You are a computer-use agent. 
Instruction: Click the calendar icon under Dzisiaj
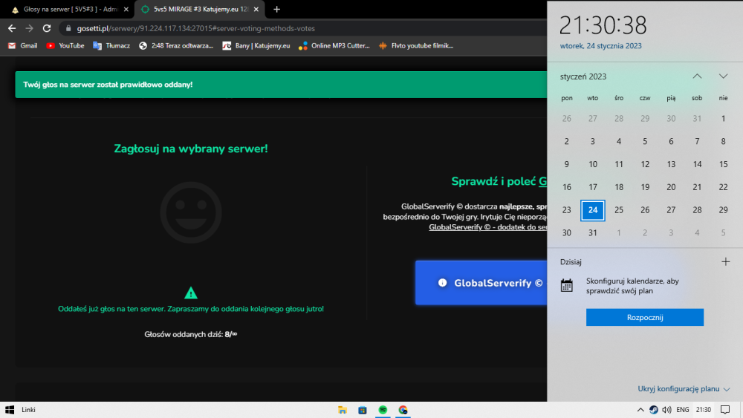567,285
